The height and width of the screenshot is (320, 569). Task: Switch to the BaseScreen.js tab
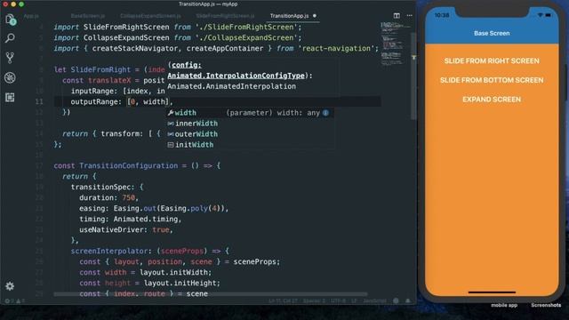tap(88, 16)
